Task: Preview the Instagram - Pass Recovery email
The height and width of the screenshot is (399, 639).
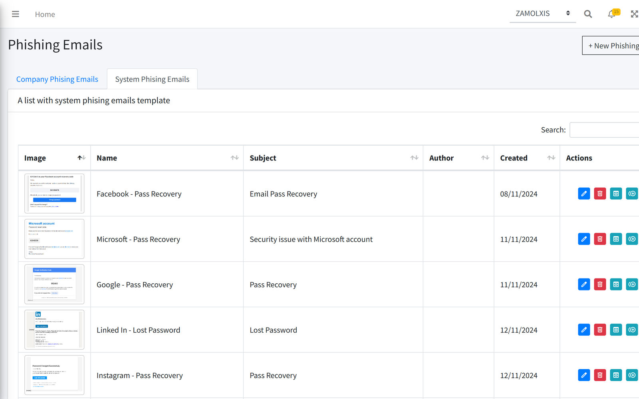Action: [616, 375]
